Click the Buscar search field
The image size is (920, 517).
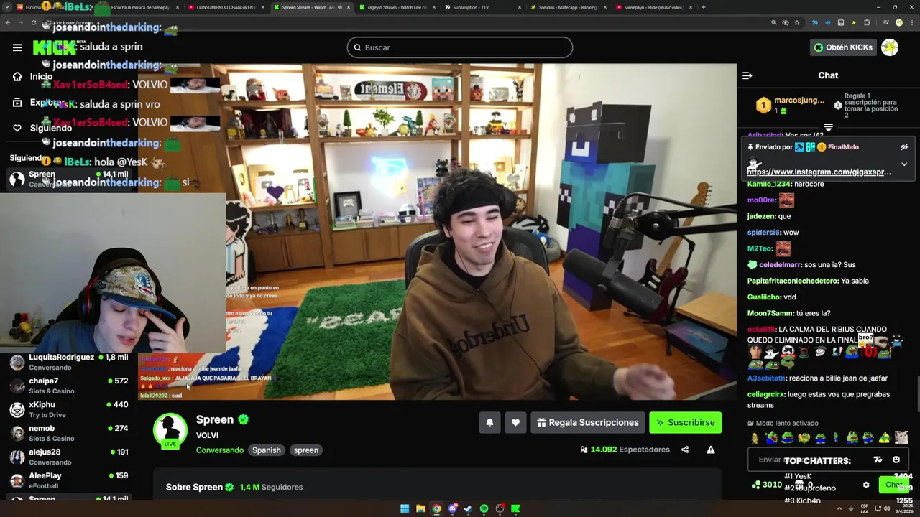[x=460, y=47]
